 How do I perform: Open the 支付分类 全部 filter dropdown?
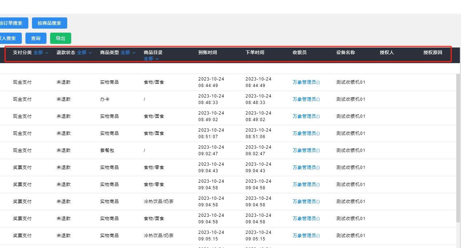coord(41,53)
